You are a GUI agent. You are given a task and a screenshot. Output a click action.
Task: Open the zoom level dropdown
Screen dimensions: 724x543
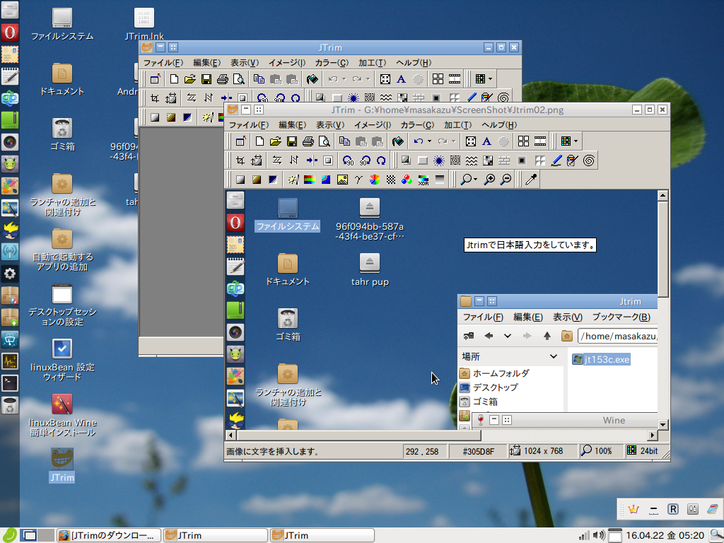coord(474,180)
